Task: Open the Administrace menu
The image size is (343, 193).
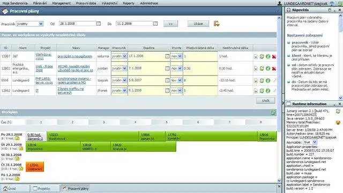Action: coord(149,3)
